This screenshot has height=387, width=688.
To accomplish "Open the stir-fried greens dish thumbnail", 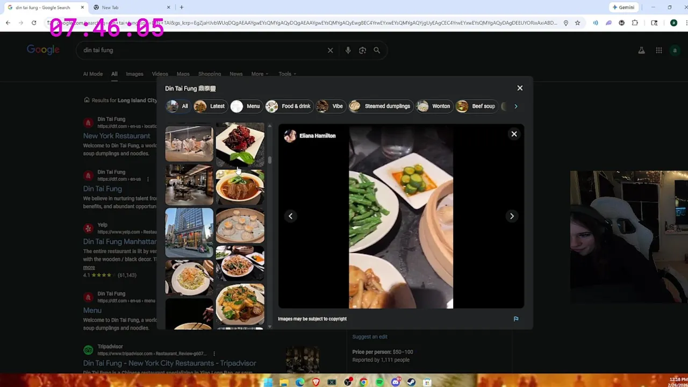I will click(x=240, y=304).
